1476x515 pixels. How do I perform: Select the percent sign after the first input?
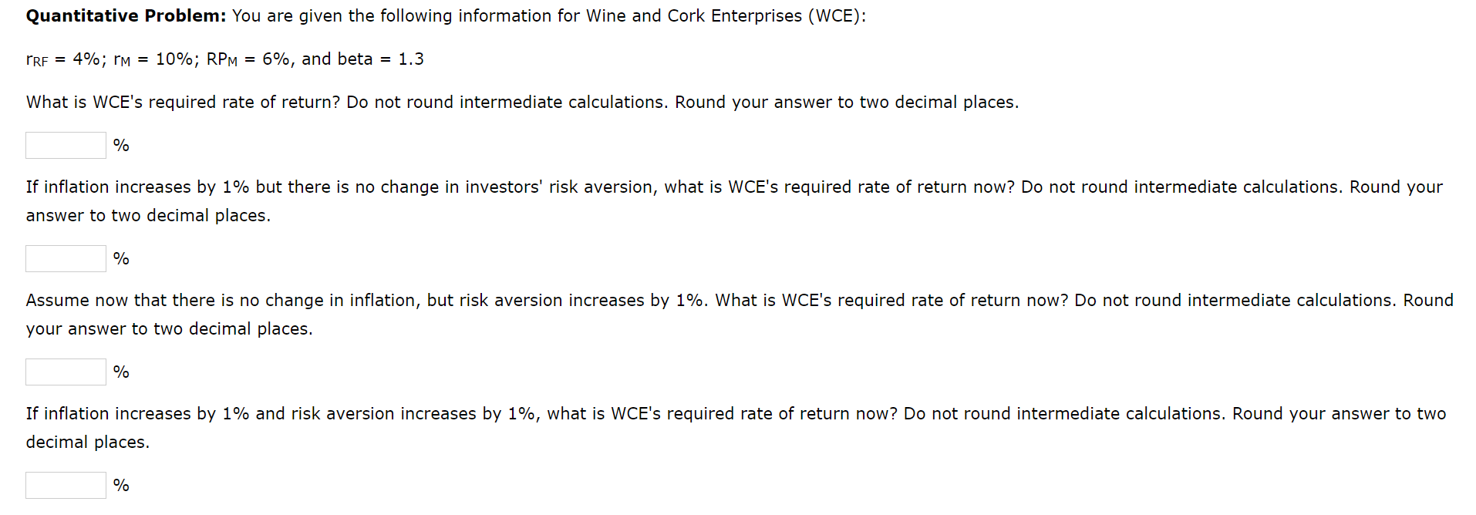point(120,145)
